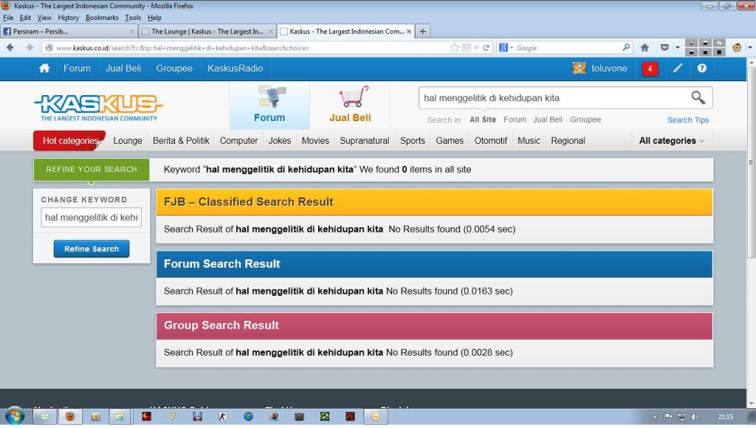Image resolution: width=756 pixels, height=428 pixels.
Task: Open the address bar history dropdown
Action: click(x=476, y=48)
